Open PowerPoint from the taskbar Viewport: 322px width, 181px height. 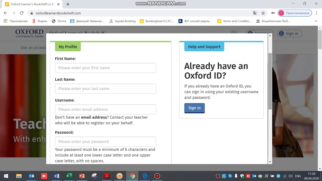pyautogui.click(x=82, y=176)
